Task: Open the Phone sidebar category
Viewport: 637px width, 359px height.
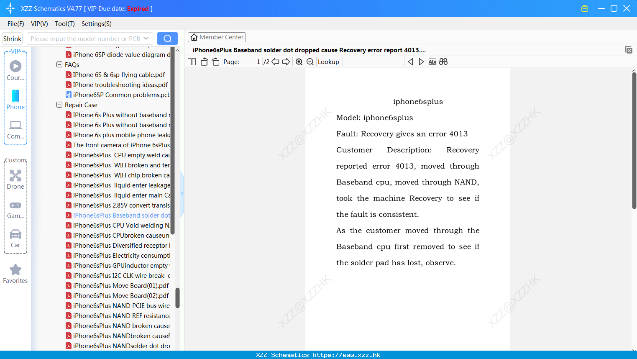Action: 15,100
